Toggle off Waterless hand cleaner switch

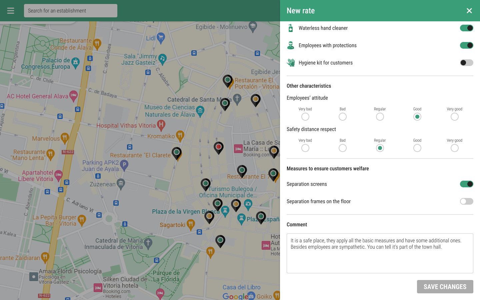(x=467, y=28)
